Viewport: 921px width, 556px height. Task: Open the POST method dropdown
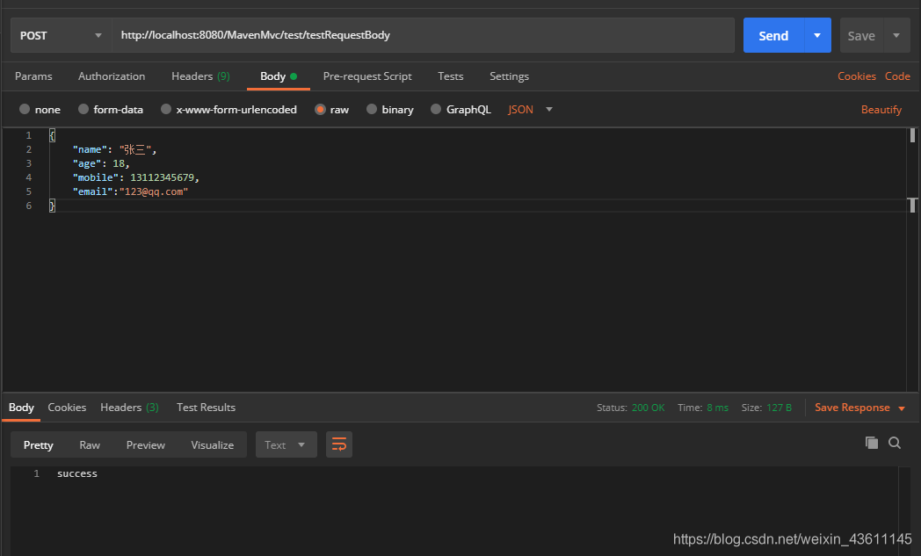click(x=61, y=35)
